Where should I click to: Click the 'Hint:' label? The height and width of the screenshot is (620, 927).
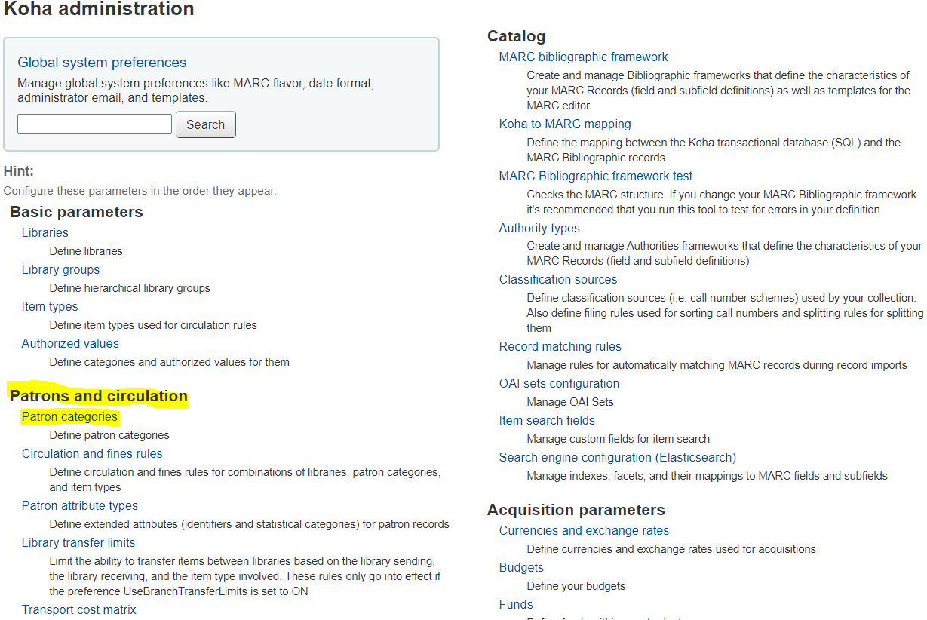(19, 172)
